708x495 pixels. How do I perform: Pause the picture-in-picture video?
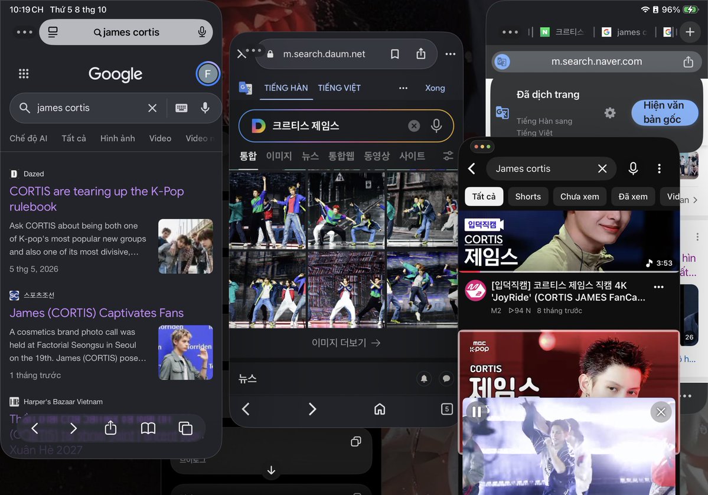pyautogui.click(x=477, y=412)
